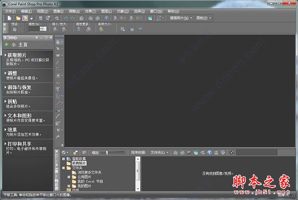Click the last shield-like icon before binoculars
298x200 pixels.
[223, 152]
